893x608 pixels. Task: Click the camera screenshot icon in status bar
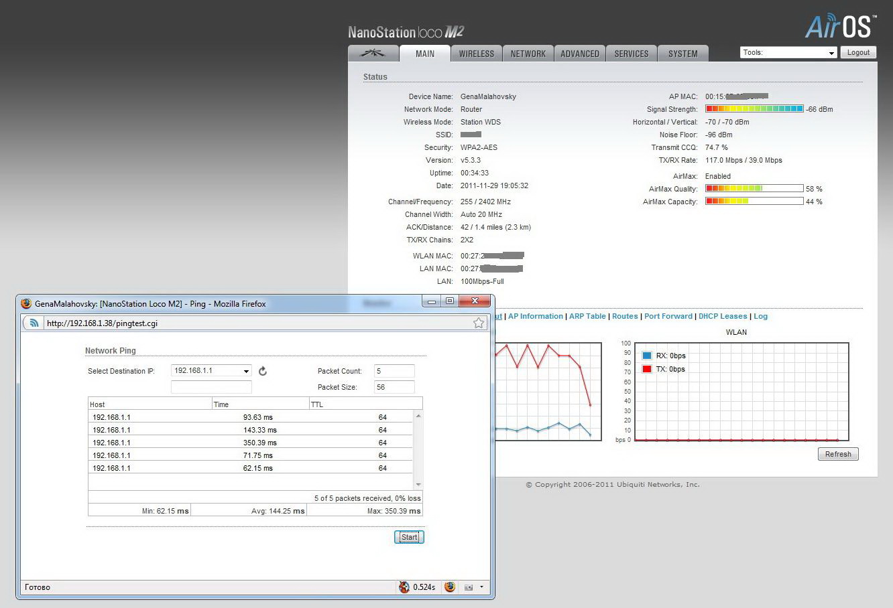[469, 587]
